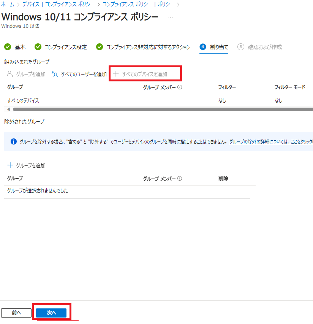The width and height of the screenshot is (313, 324).
Task: Click the info icon beside included Group Members header
Action: click(x=180, y=87)
